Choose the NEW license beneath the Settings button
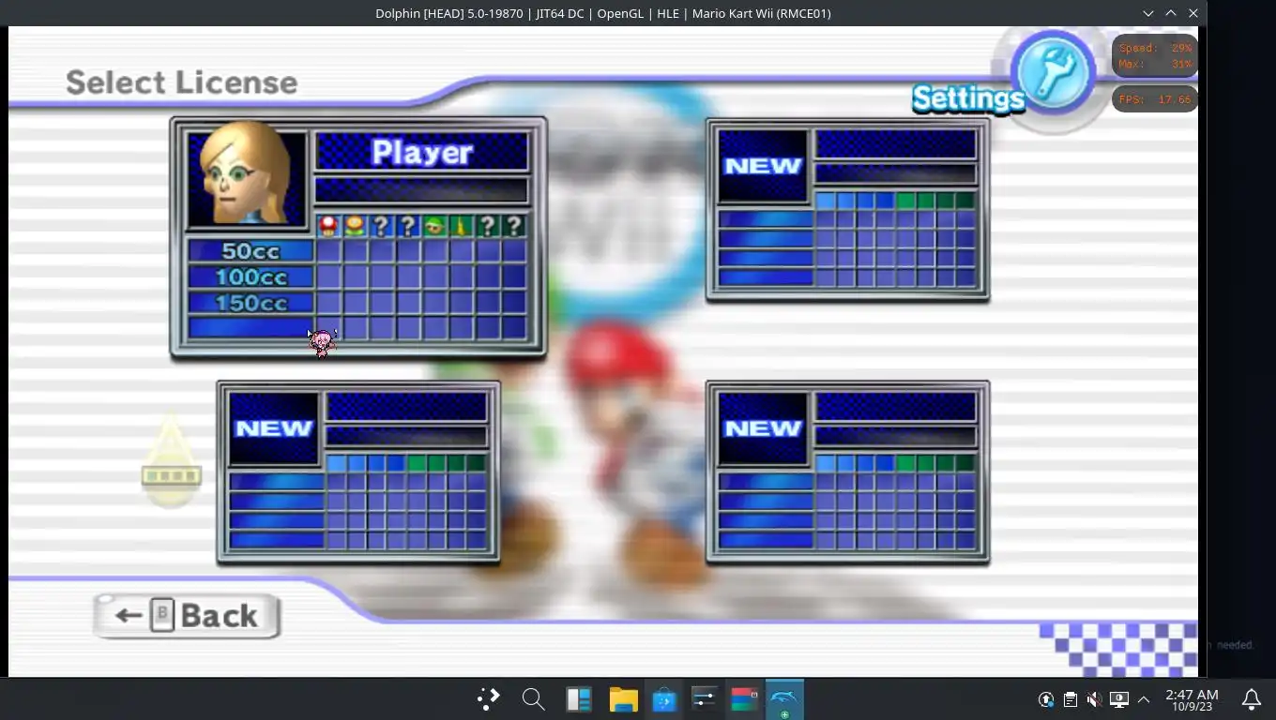The height and width of the screenshot is (720, 1276). [x=847, y=210]
